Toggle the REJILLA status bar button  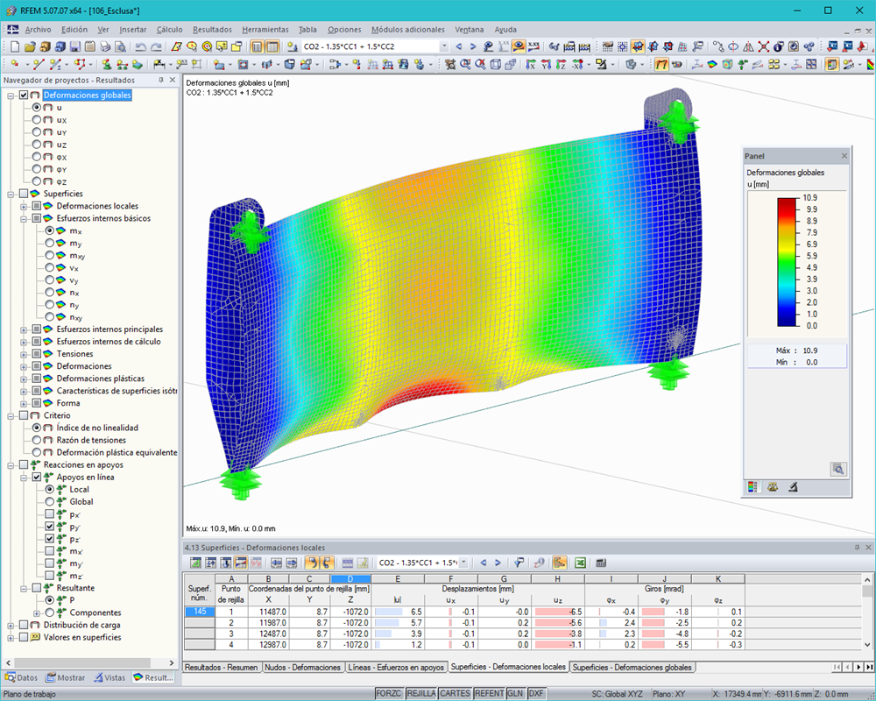pyautogui.click(x=421, y=693)
